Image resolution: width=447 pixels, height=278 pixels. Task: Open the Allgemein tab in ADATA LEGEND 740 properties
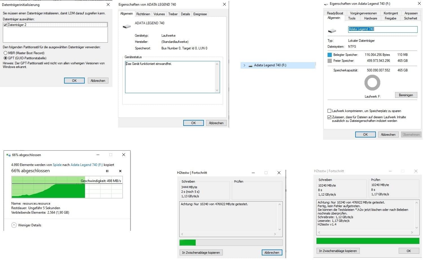coord(127,14)
